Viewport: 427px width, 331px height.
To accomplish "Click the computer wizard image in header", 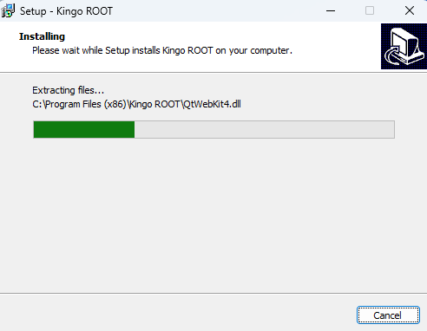I will point(404,46).
